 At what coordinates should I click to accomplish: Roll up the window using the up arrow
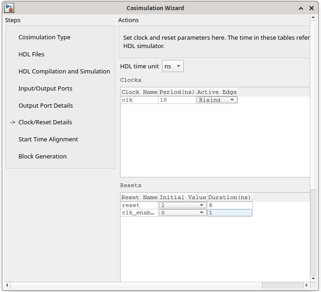click(x=301, y=8)
